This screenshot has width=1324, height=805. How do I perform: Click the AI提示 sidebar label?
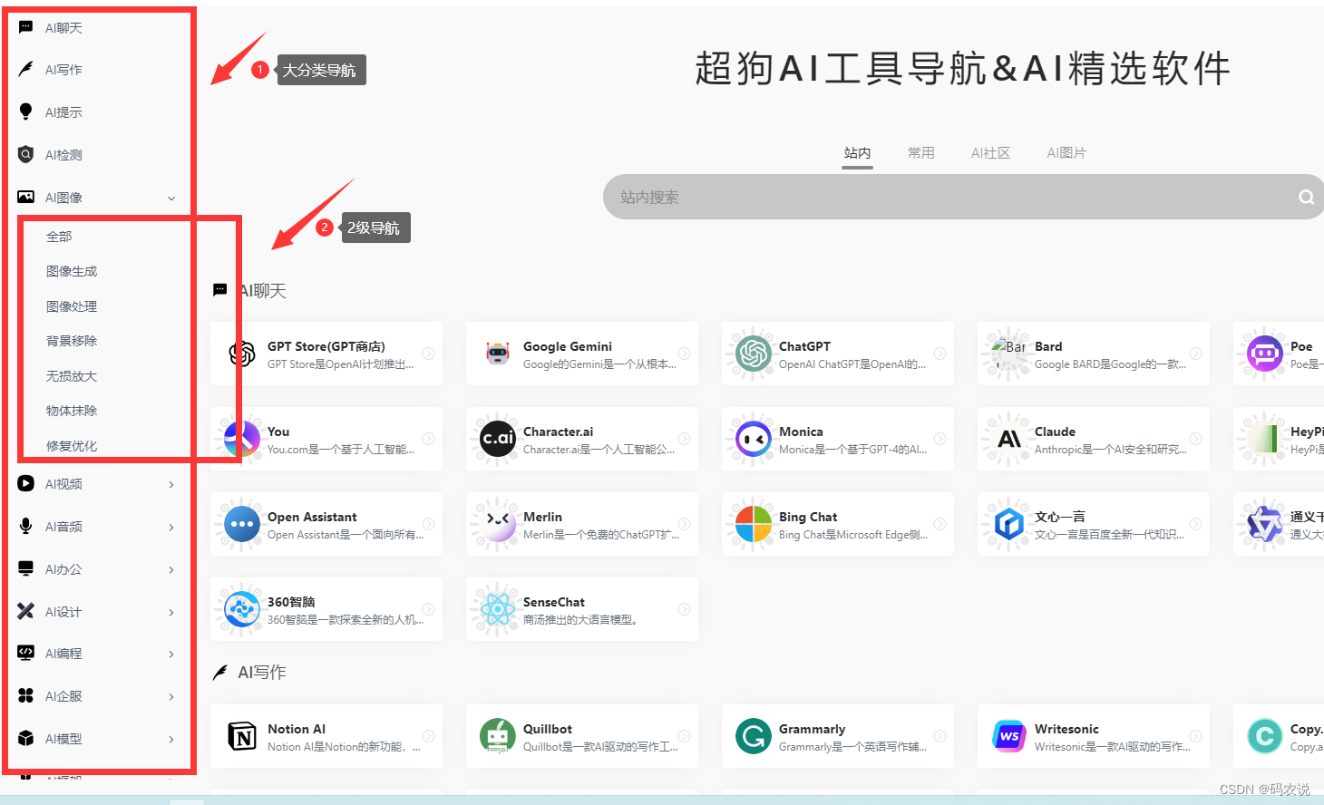pyautogui.click(x=63, y=112)
